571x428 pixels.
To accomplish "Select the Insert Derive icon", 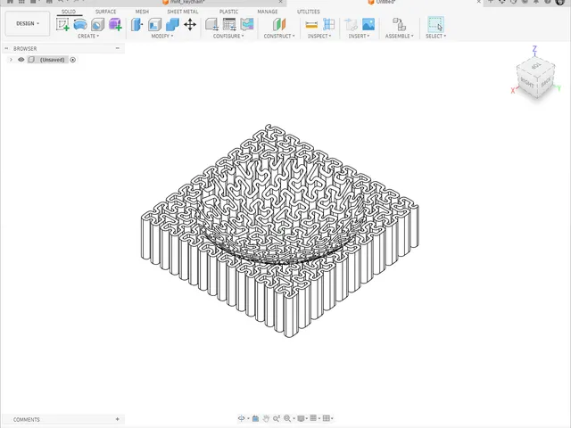I will pos(351,25).
